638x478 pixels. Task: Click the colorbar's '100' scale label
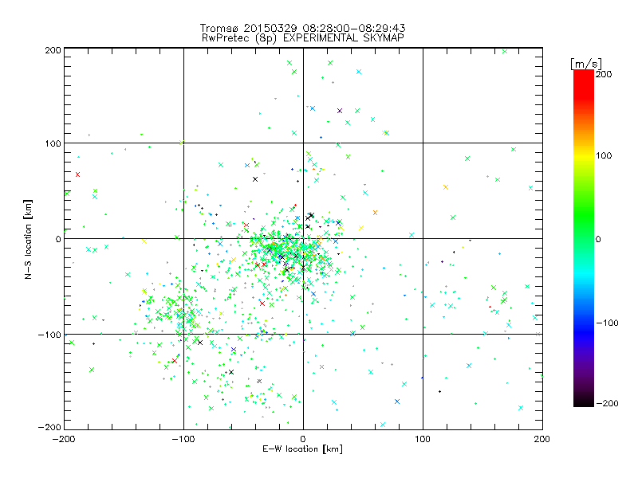point(604,155)
